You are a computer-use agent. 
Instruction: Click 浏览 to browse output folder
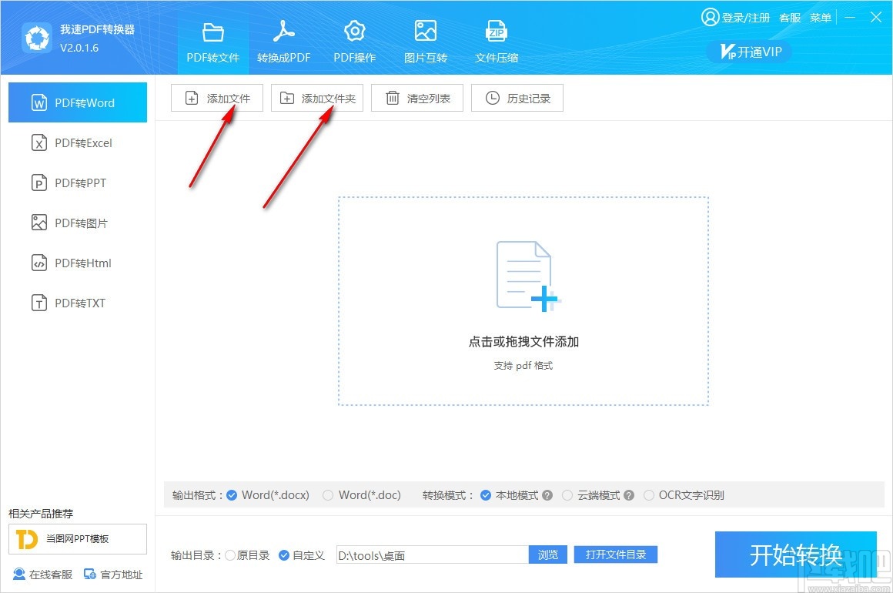[547, 554]
